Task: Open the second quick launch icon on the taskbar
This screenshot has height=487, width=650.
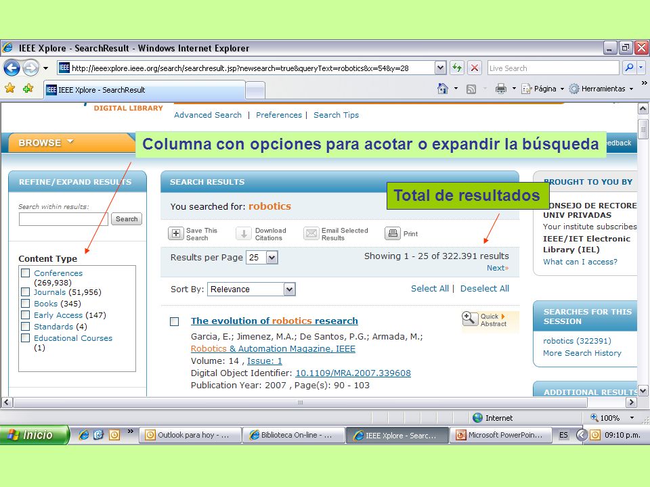Action: pos(99,435)
